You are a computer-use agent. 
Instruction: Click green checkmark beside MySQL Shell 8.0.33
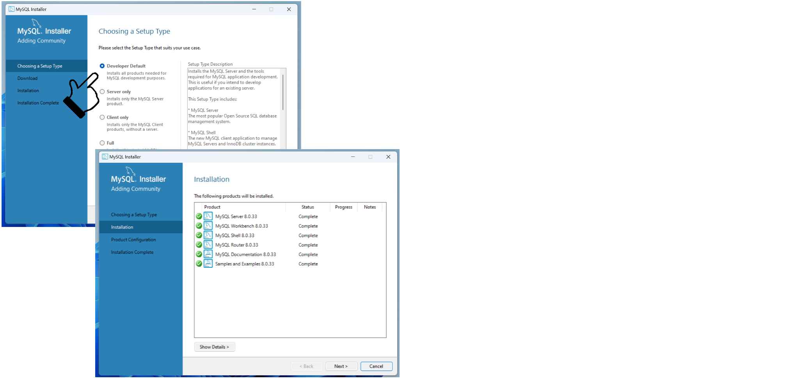tap(199, 235)
